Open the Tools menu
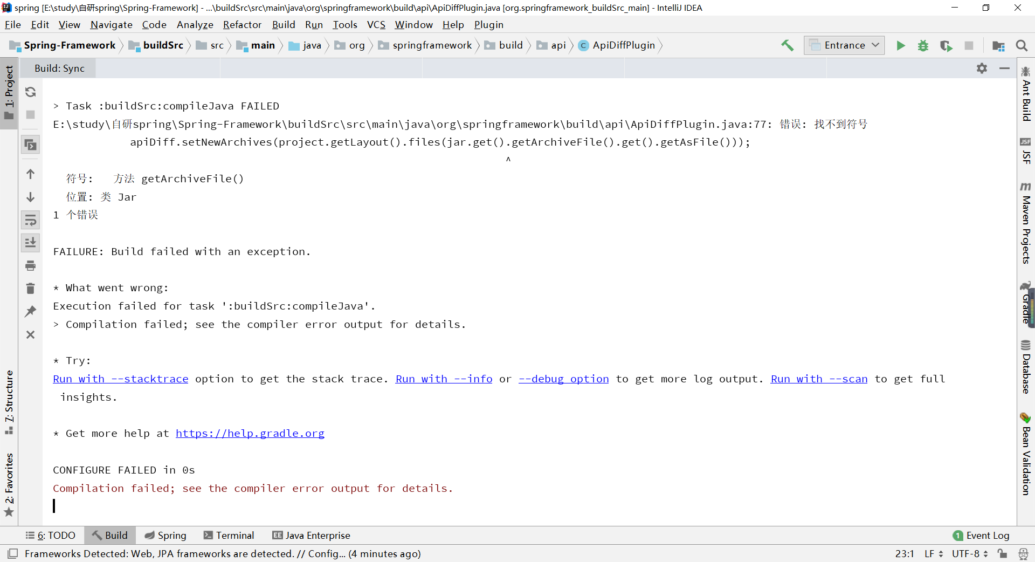Screen dimensions: 1035x562 pos(345,24)
